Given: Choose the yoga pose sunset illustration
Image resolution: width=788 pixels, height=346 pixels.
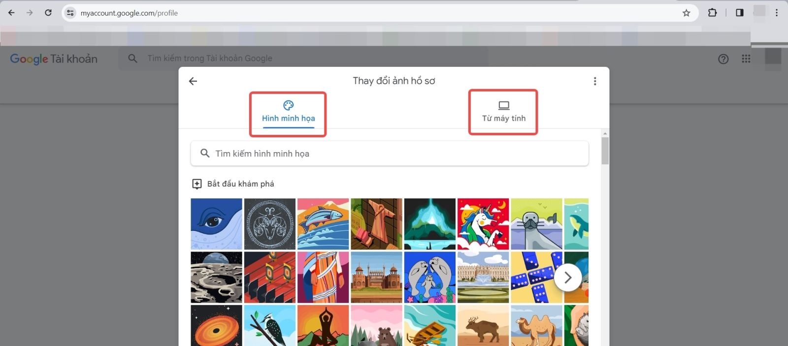Looking at the screenshot, I should pyautogui.click(x=323, y=325).
